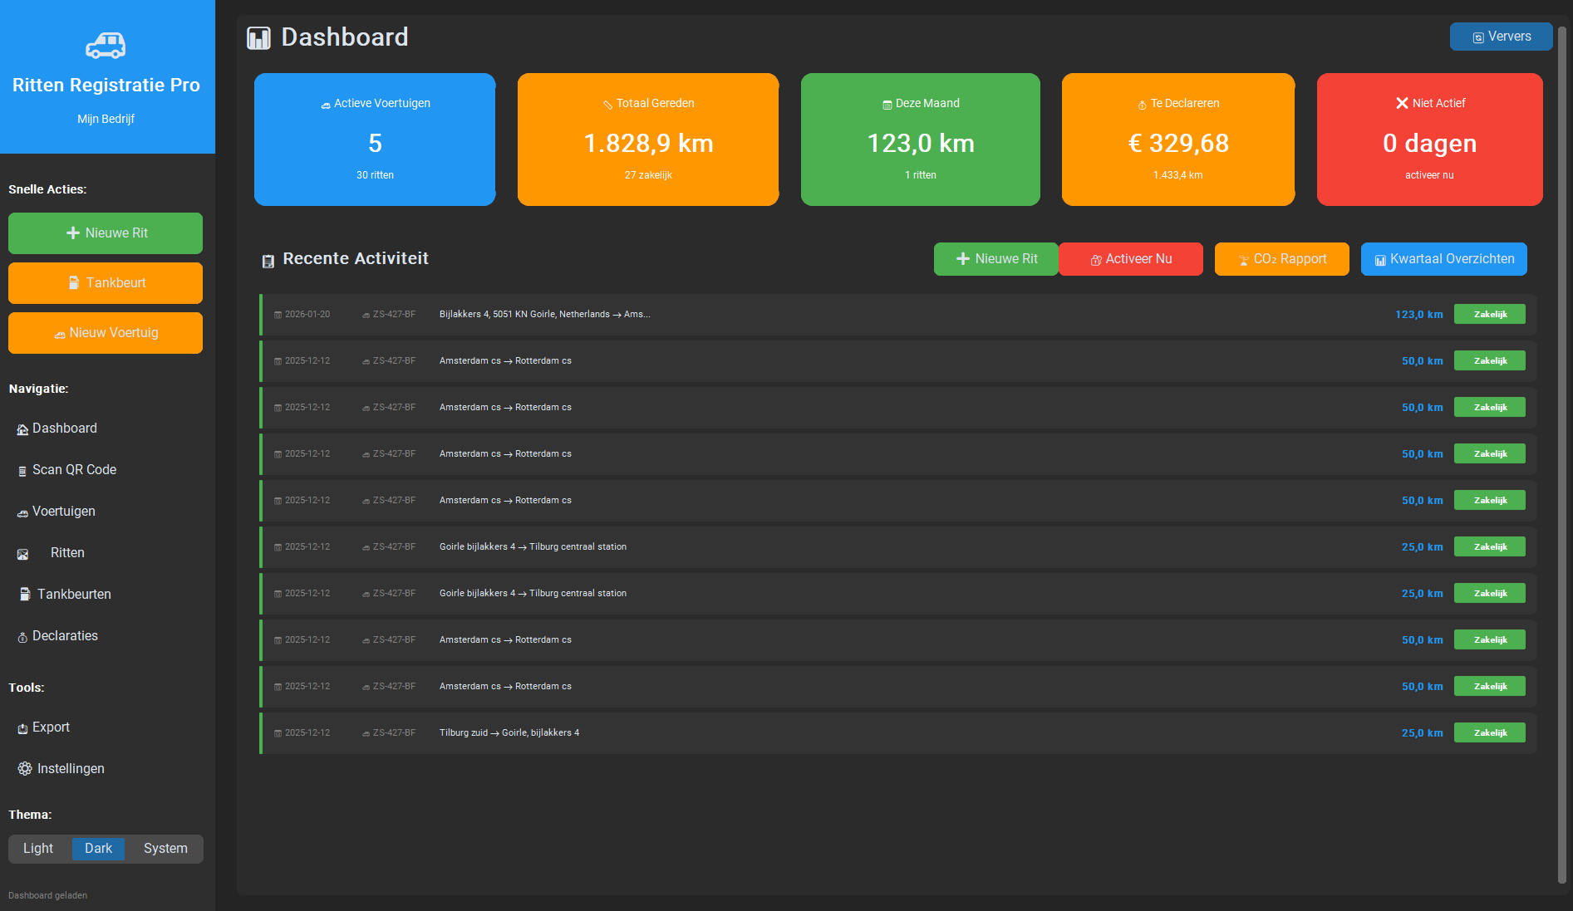Viewport: 1573px width, 911px height.
Task: Open Kwartaal Overzichten
Action: click(1443, 258)
